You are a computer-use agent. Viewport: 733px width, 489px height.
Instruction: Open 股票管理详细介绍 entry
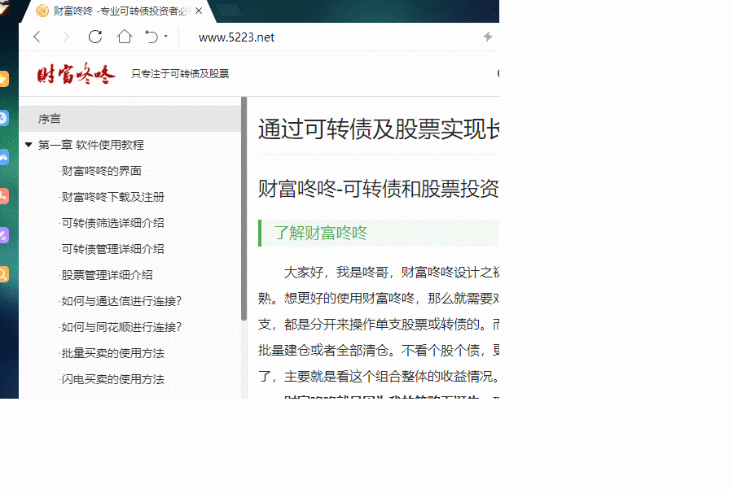coord(107,275)
